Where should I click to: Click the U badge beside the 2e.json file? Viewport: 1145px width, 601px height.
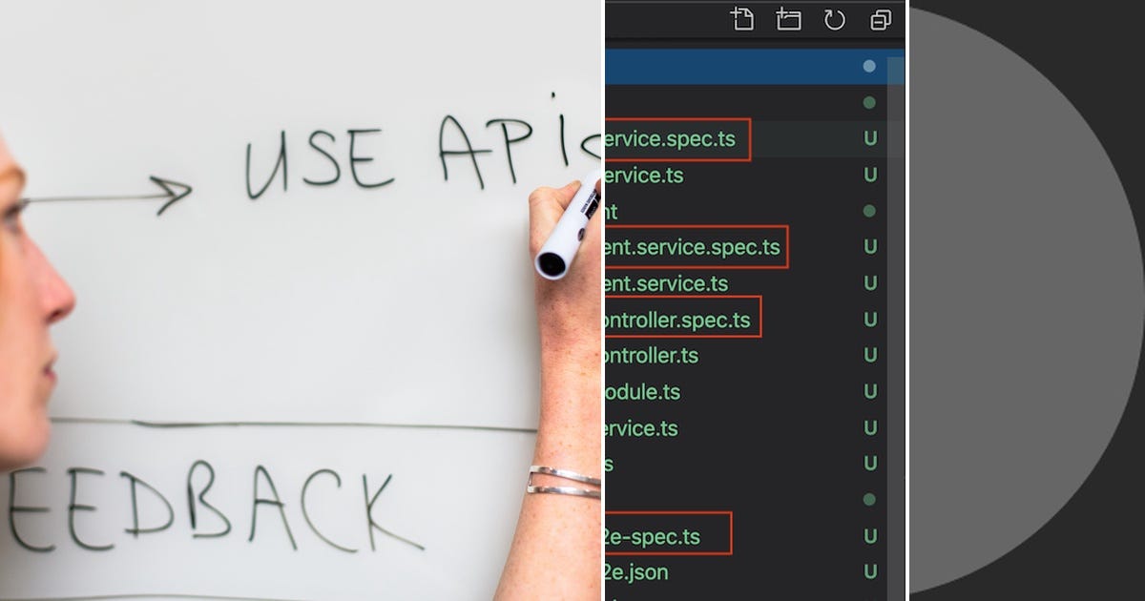[870, 571]
